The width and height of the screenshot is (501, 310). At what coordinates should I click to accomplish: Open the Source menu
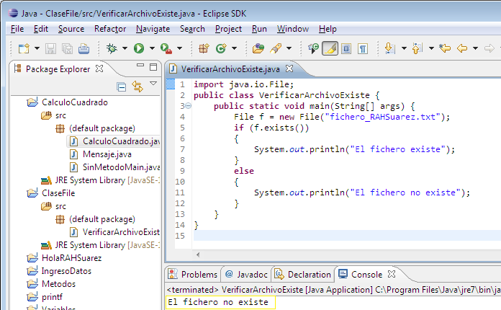[x=71, y=29]
